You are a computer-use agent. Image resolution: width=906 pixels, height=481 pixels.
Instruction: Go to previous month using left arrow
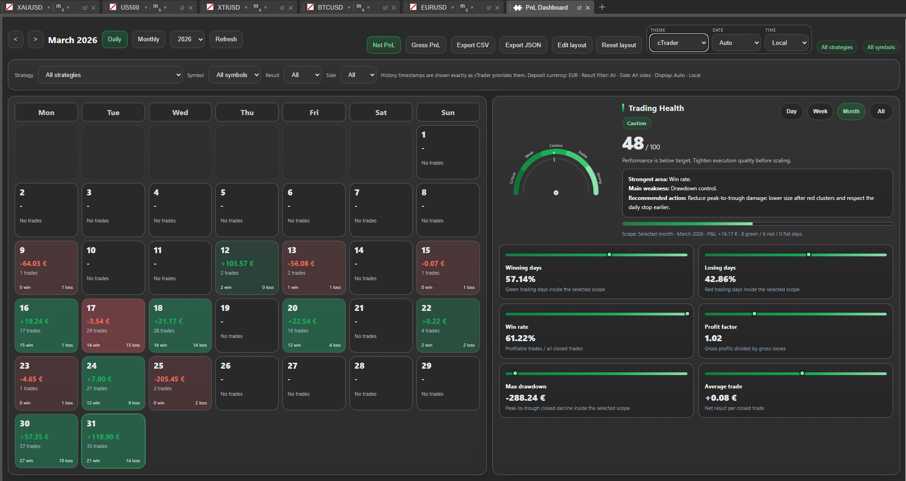pyautogui.click(x=16, y=39)
